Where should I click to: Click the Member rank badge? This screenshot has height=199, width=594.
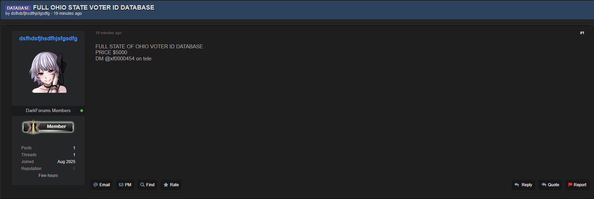coord(48,127)
